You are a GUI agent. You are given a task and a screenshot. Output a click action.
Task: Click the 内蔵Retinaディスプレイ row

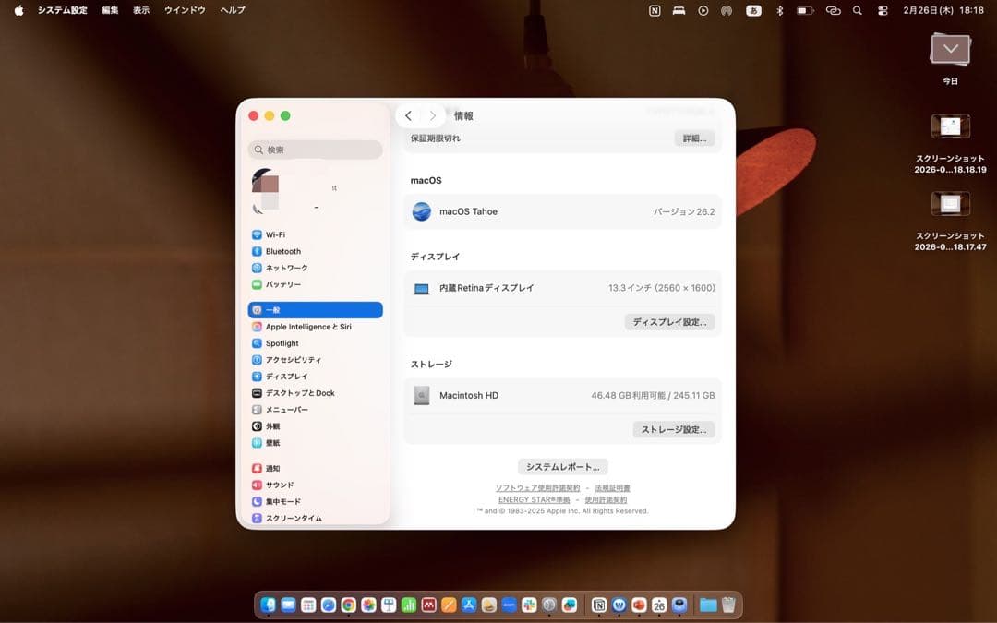(563, 288)
